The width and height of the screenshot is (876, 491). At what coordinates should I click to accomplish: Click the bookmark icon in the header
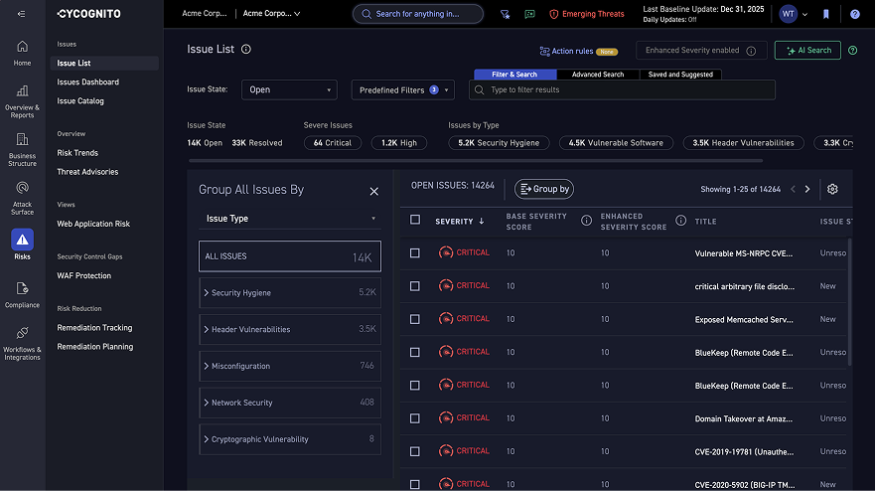pos(826,14)
